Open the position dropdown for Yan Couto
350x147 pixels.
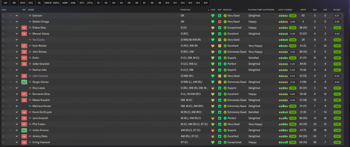(x=16, y=40)
